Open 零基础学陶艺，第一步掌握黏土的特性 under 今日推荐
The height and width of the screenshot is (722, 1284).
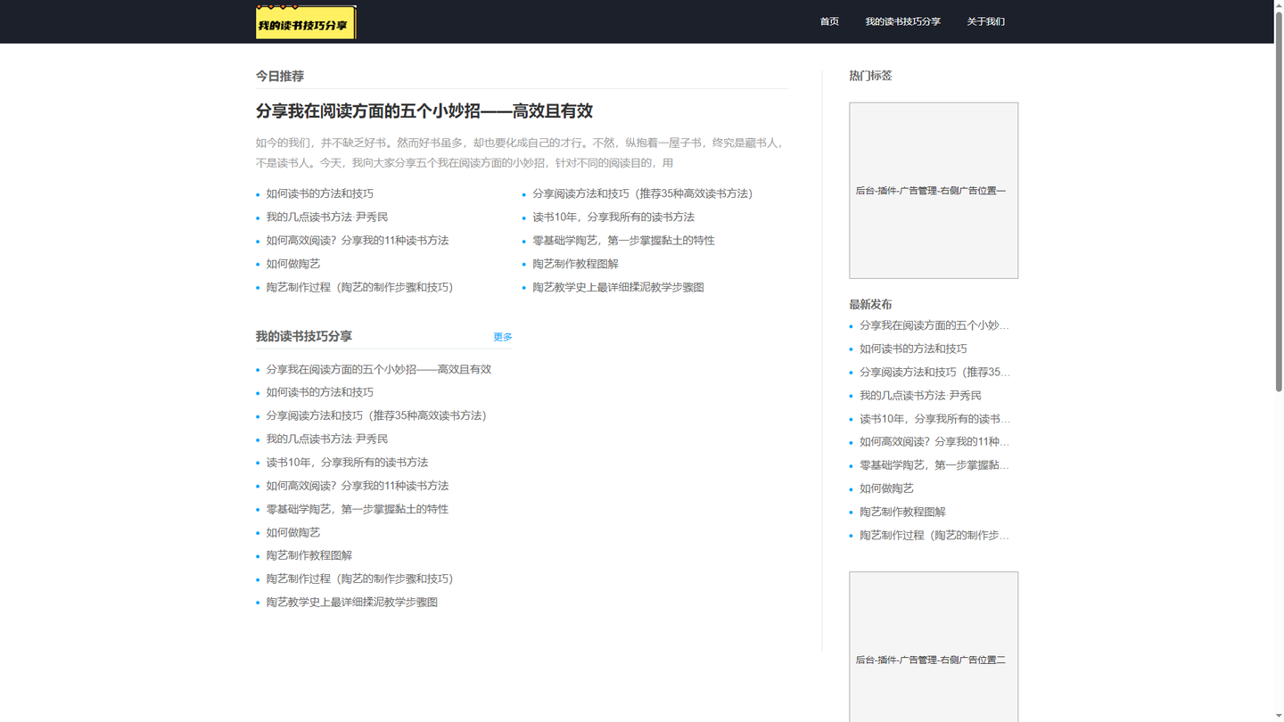click(623, 241)
